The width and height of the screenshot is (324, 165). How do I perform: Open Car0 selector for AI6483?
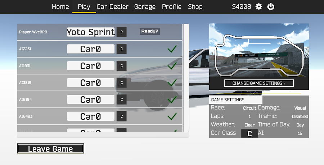pos(91,116)
